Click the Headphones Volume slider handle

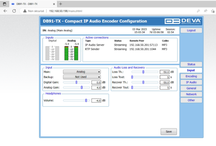(x=86, y=100)
